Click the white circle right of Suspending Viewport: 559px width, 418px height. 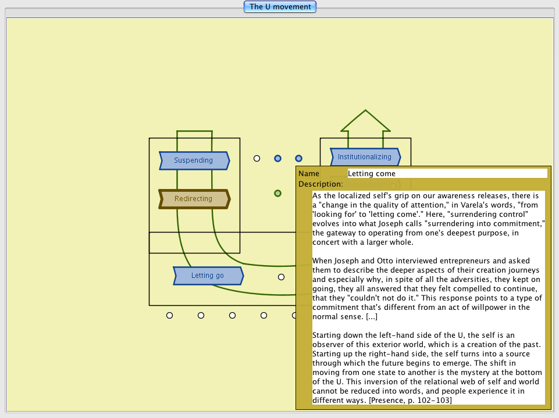257,158
